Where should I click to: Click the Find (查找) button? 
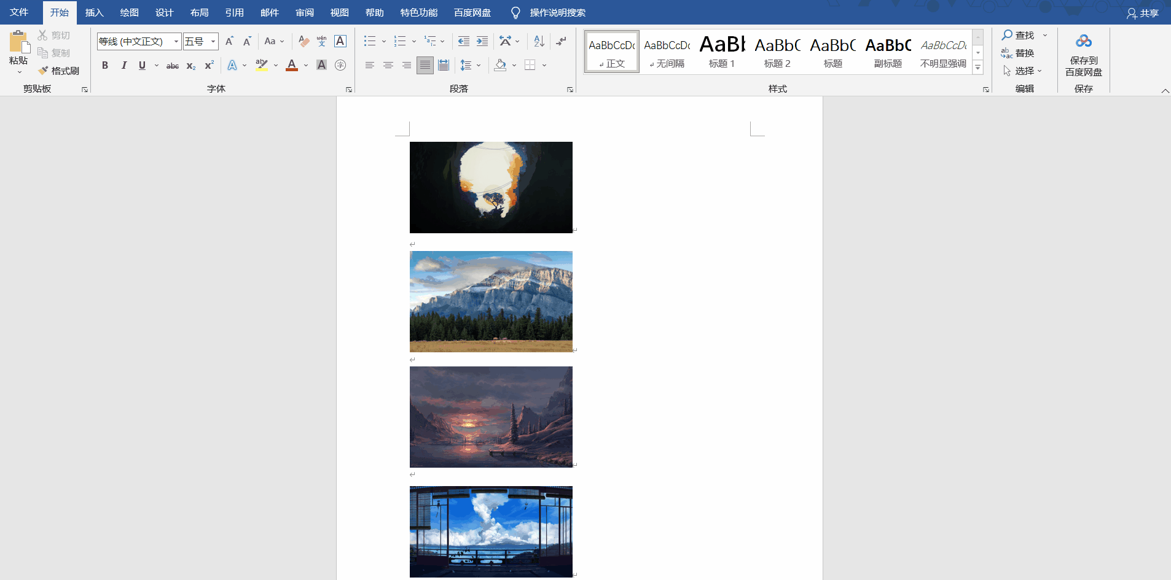click(1019, 35)
